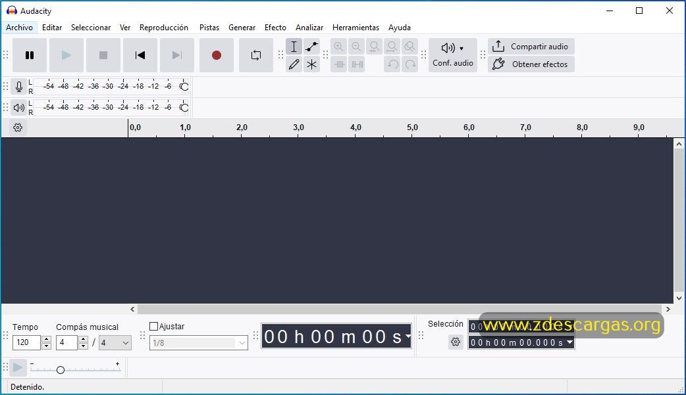
Task: Skip to end of project
Action: [176, 55]
